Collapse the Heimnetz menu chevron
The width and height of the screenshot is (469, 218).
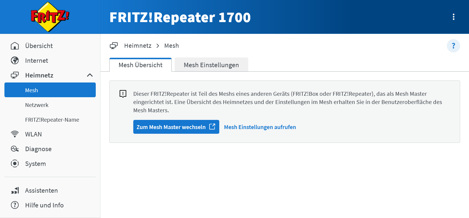[x=90, y=75]
